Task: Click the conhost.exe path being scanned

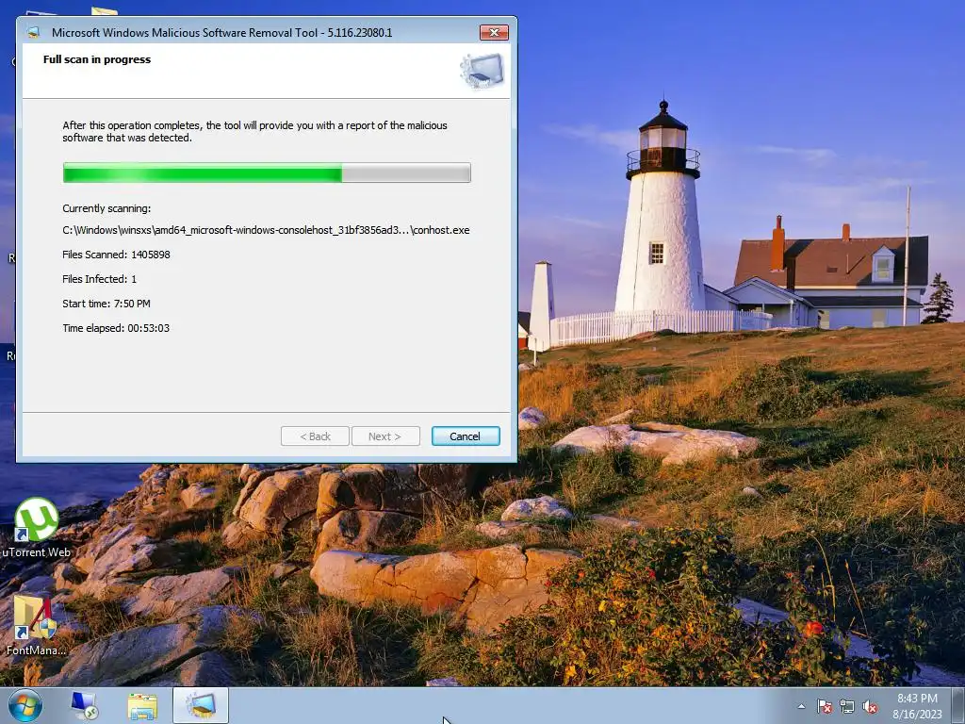Action: 266,230
